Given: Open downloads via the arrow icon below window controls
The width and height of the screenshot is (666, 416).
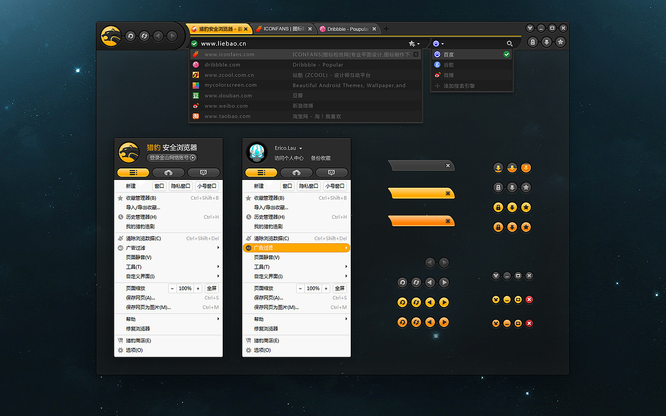Looking at the screenshot, I should (546, 42).
